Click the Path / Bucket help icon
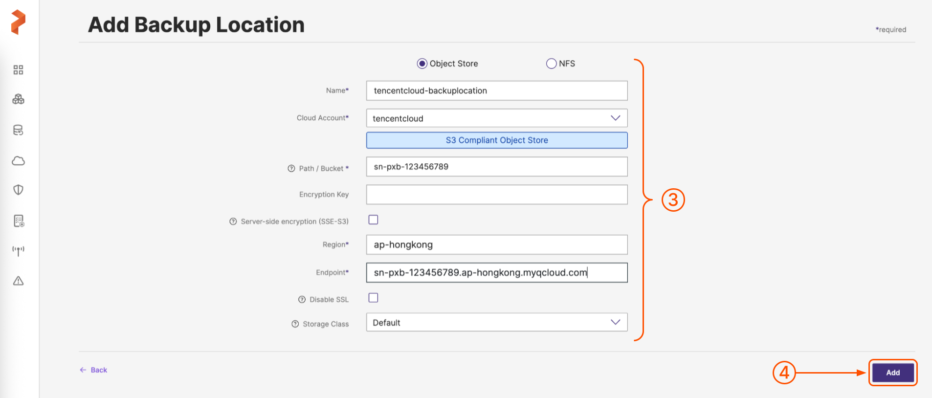932x398 pixels. click(291, 169)
